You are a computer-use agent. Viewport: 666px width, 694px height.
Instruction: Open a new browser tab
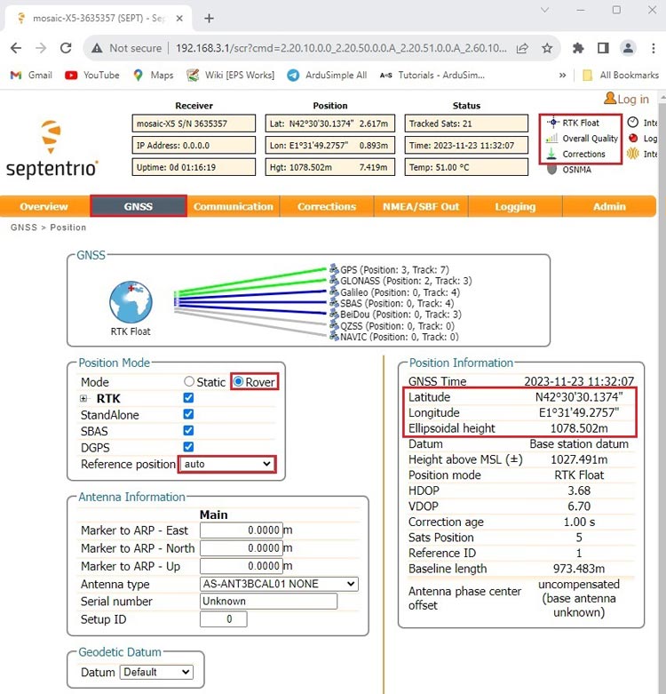[x=210, y=18]
